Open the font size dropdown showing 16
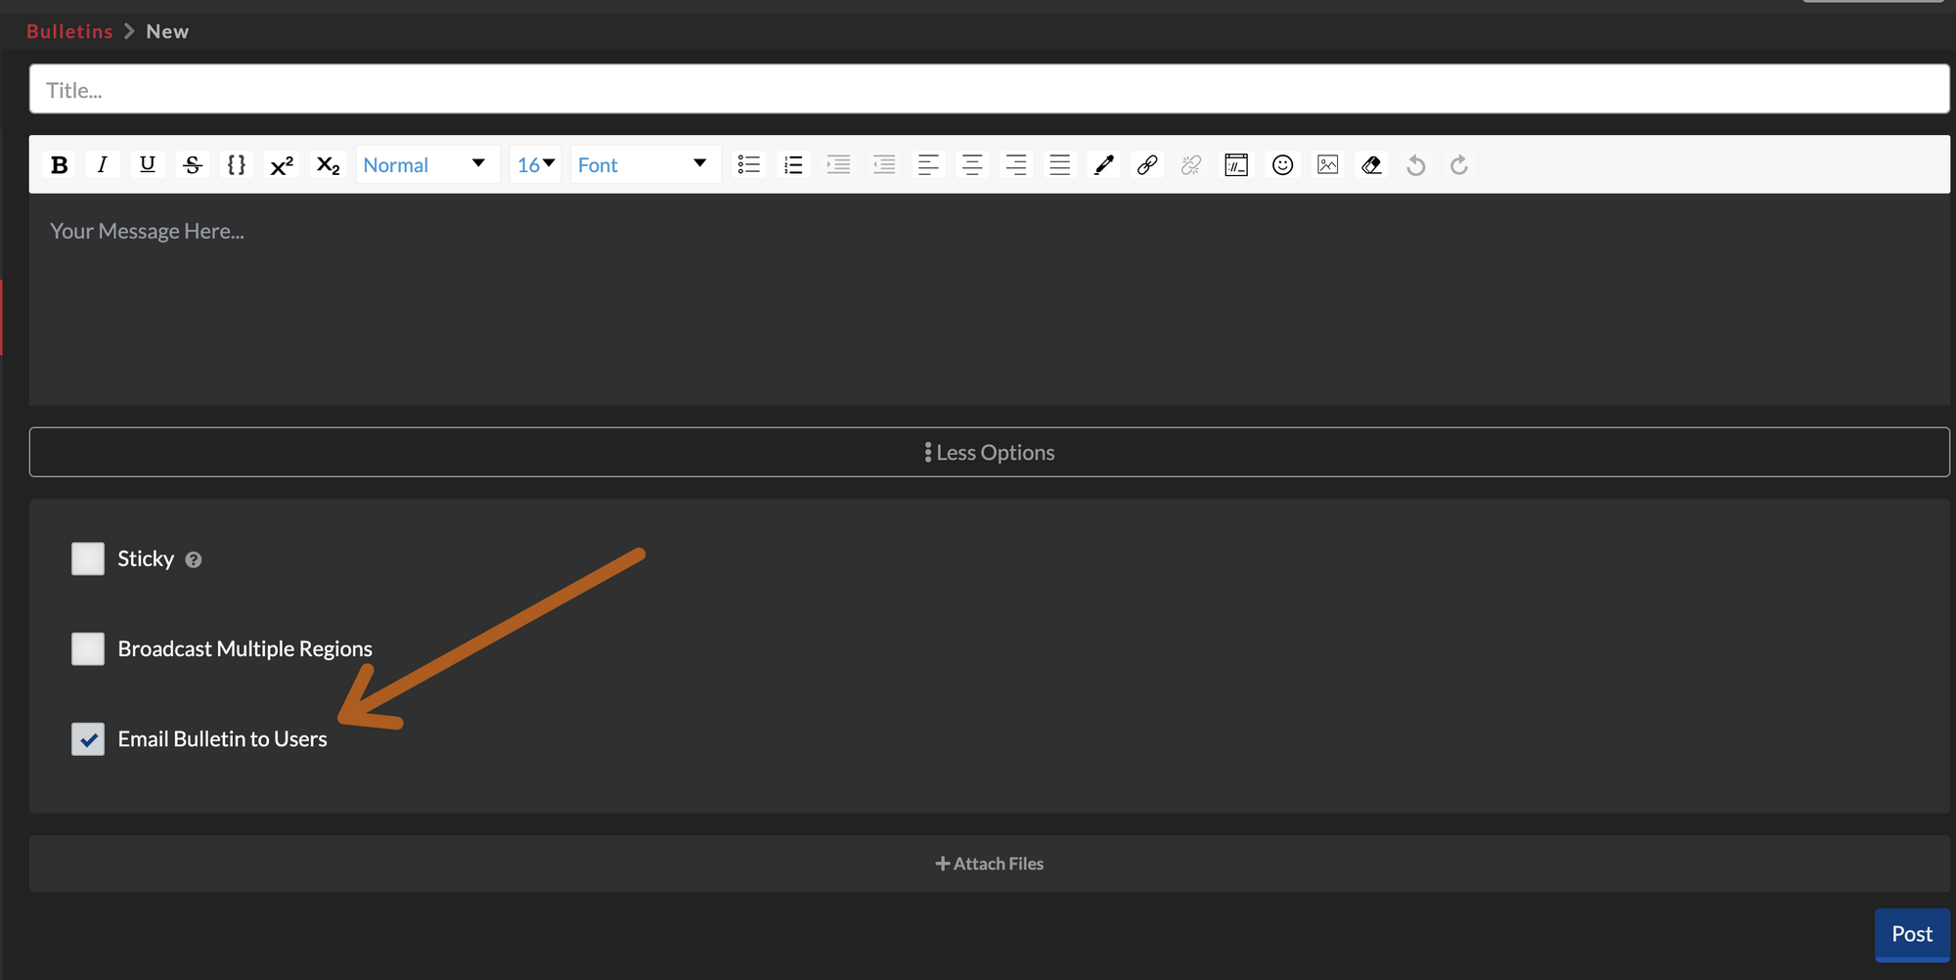The width and height of the screenshot is (1956, 980). click(x=535, y=164)
